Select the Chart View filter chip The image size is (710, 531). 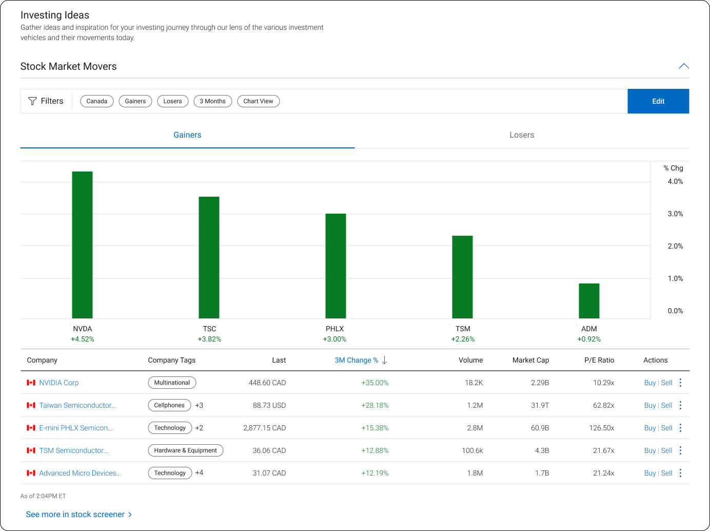click(259, 101)
